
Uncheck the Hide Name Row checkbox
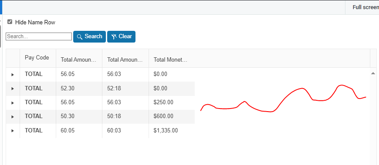[x=10, y=22]
